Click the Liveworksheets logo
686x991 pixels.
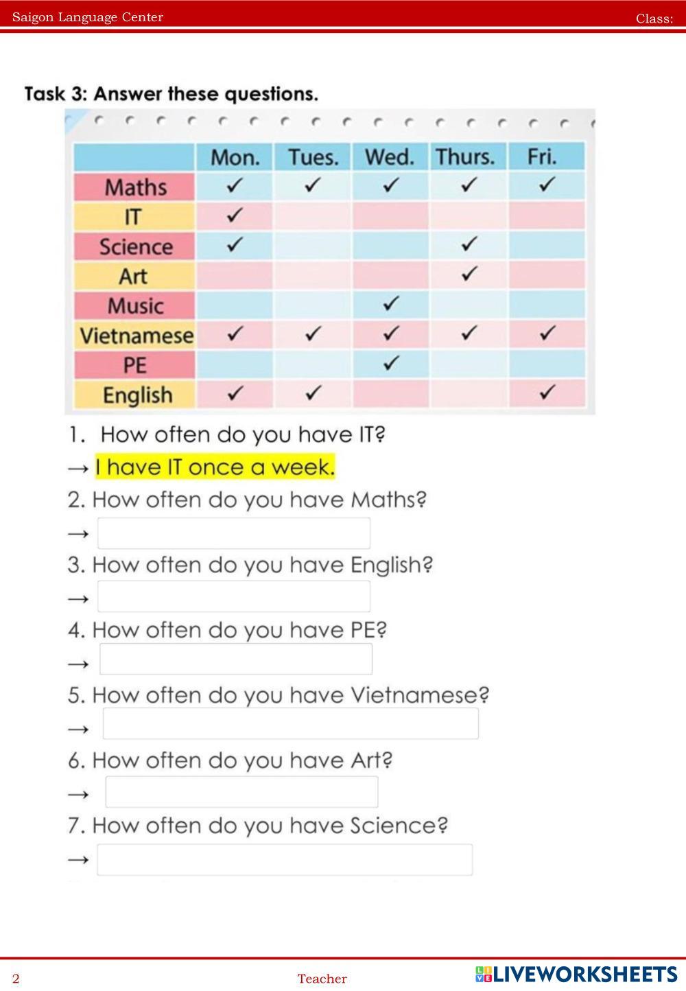tap(576, 975)
